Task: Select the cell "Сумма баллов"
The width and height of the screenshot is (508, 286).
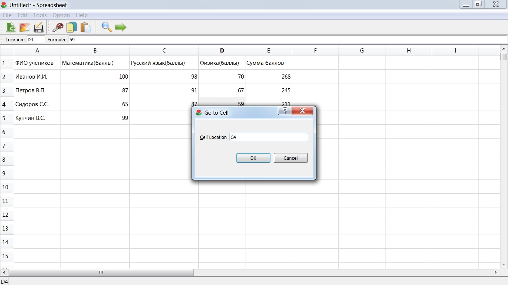Action: (269, 63)
